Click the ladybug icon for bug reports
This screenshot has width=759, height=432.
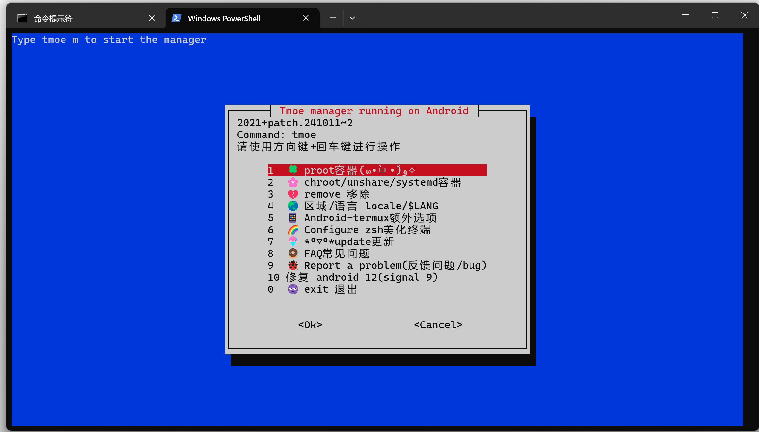(x=293, y=265)
